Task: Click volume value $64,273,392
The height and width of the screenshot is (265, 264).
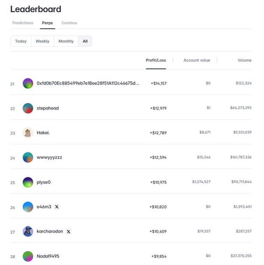Action: coord(241,108)
